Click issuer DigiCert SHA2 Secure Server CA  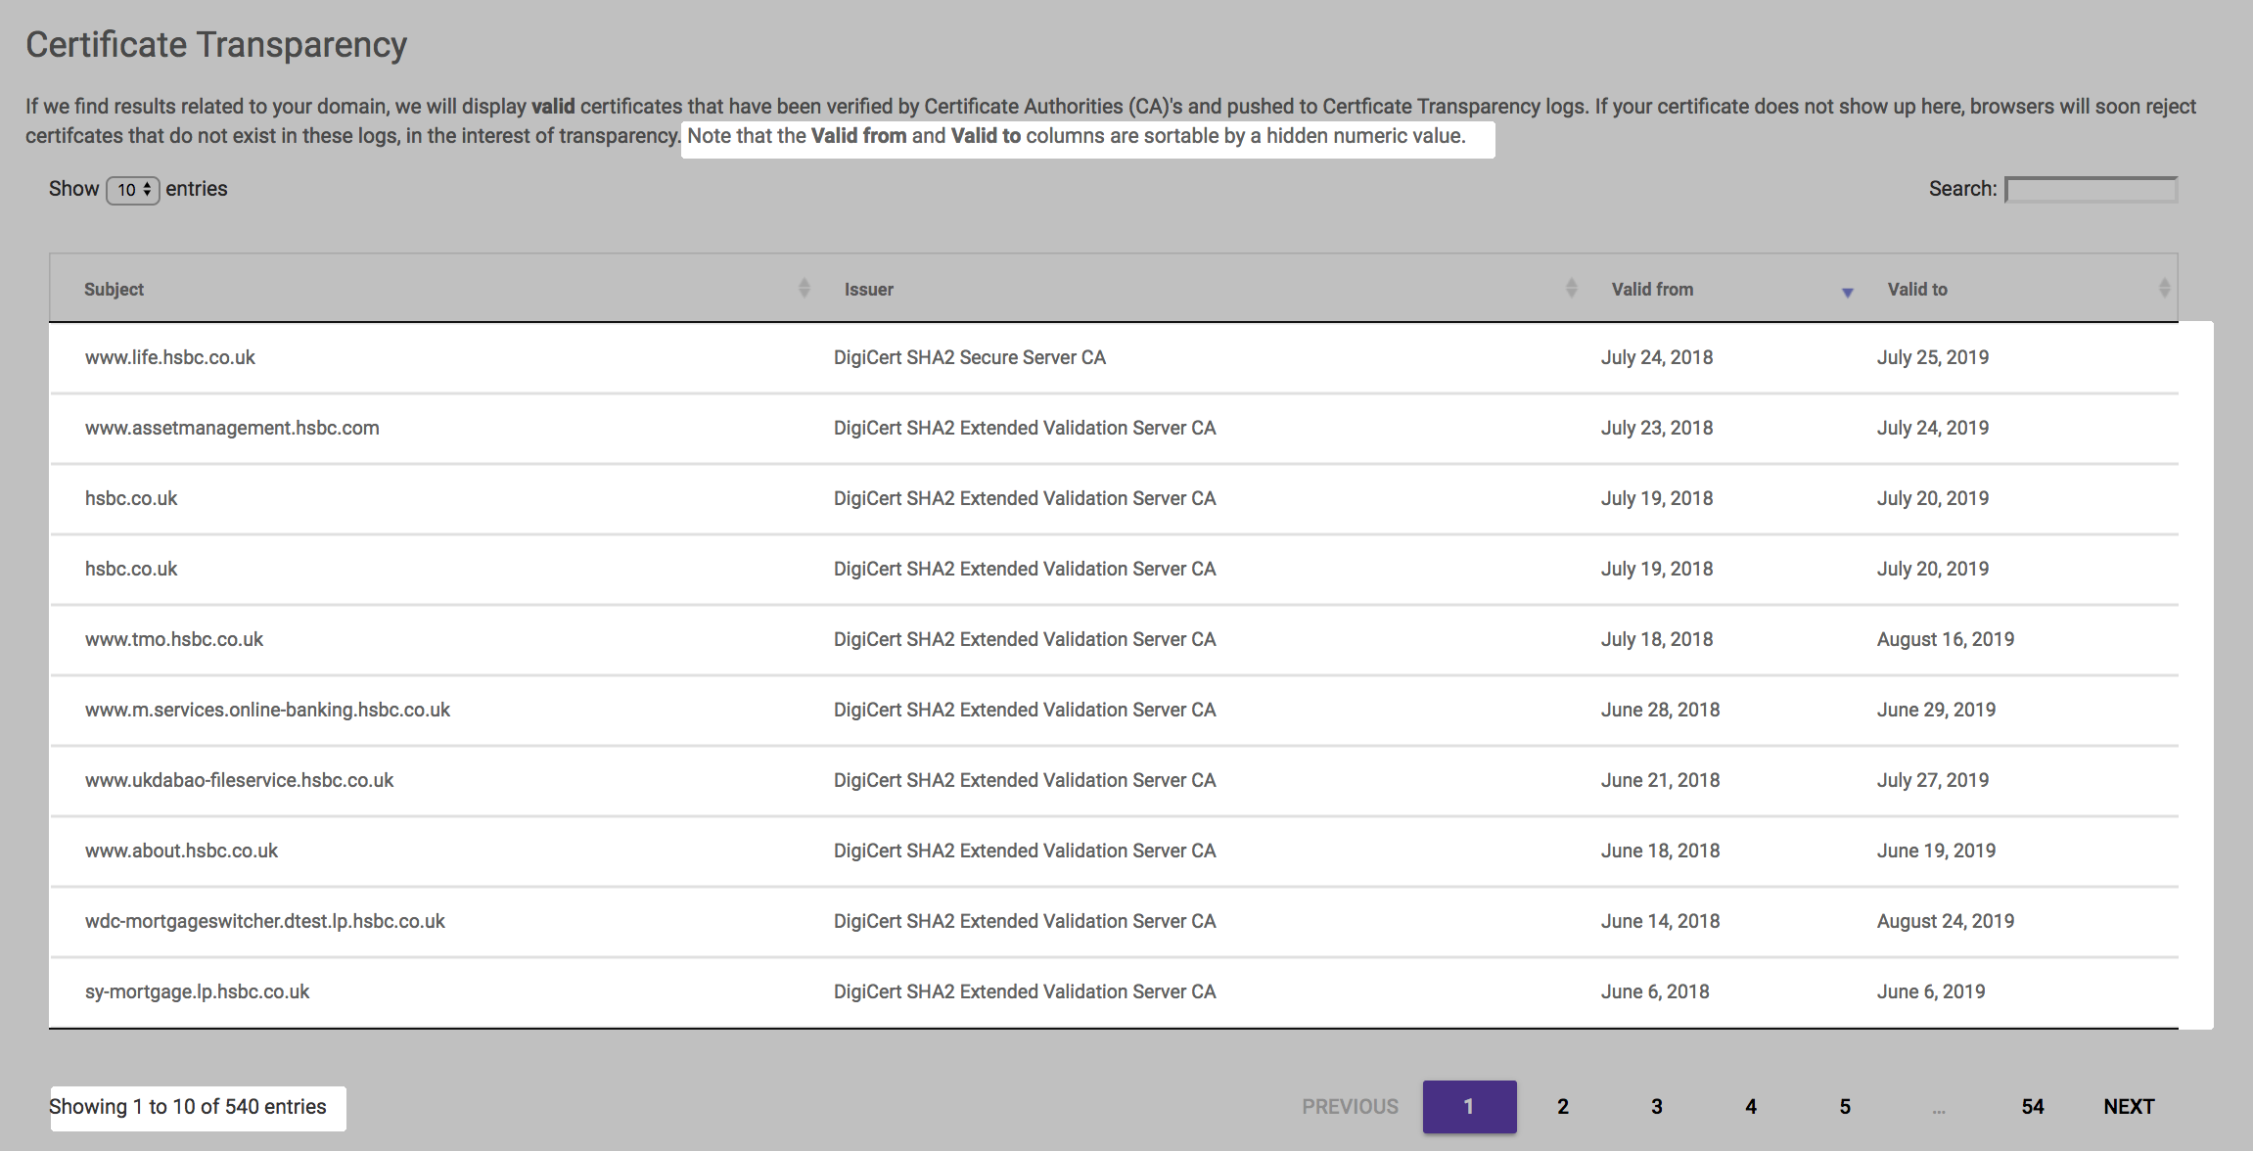(970, 358)
